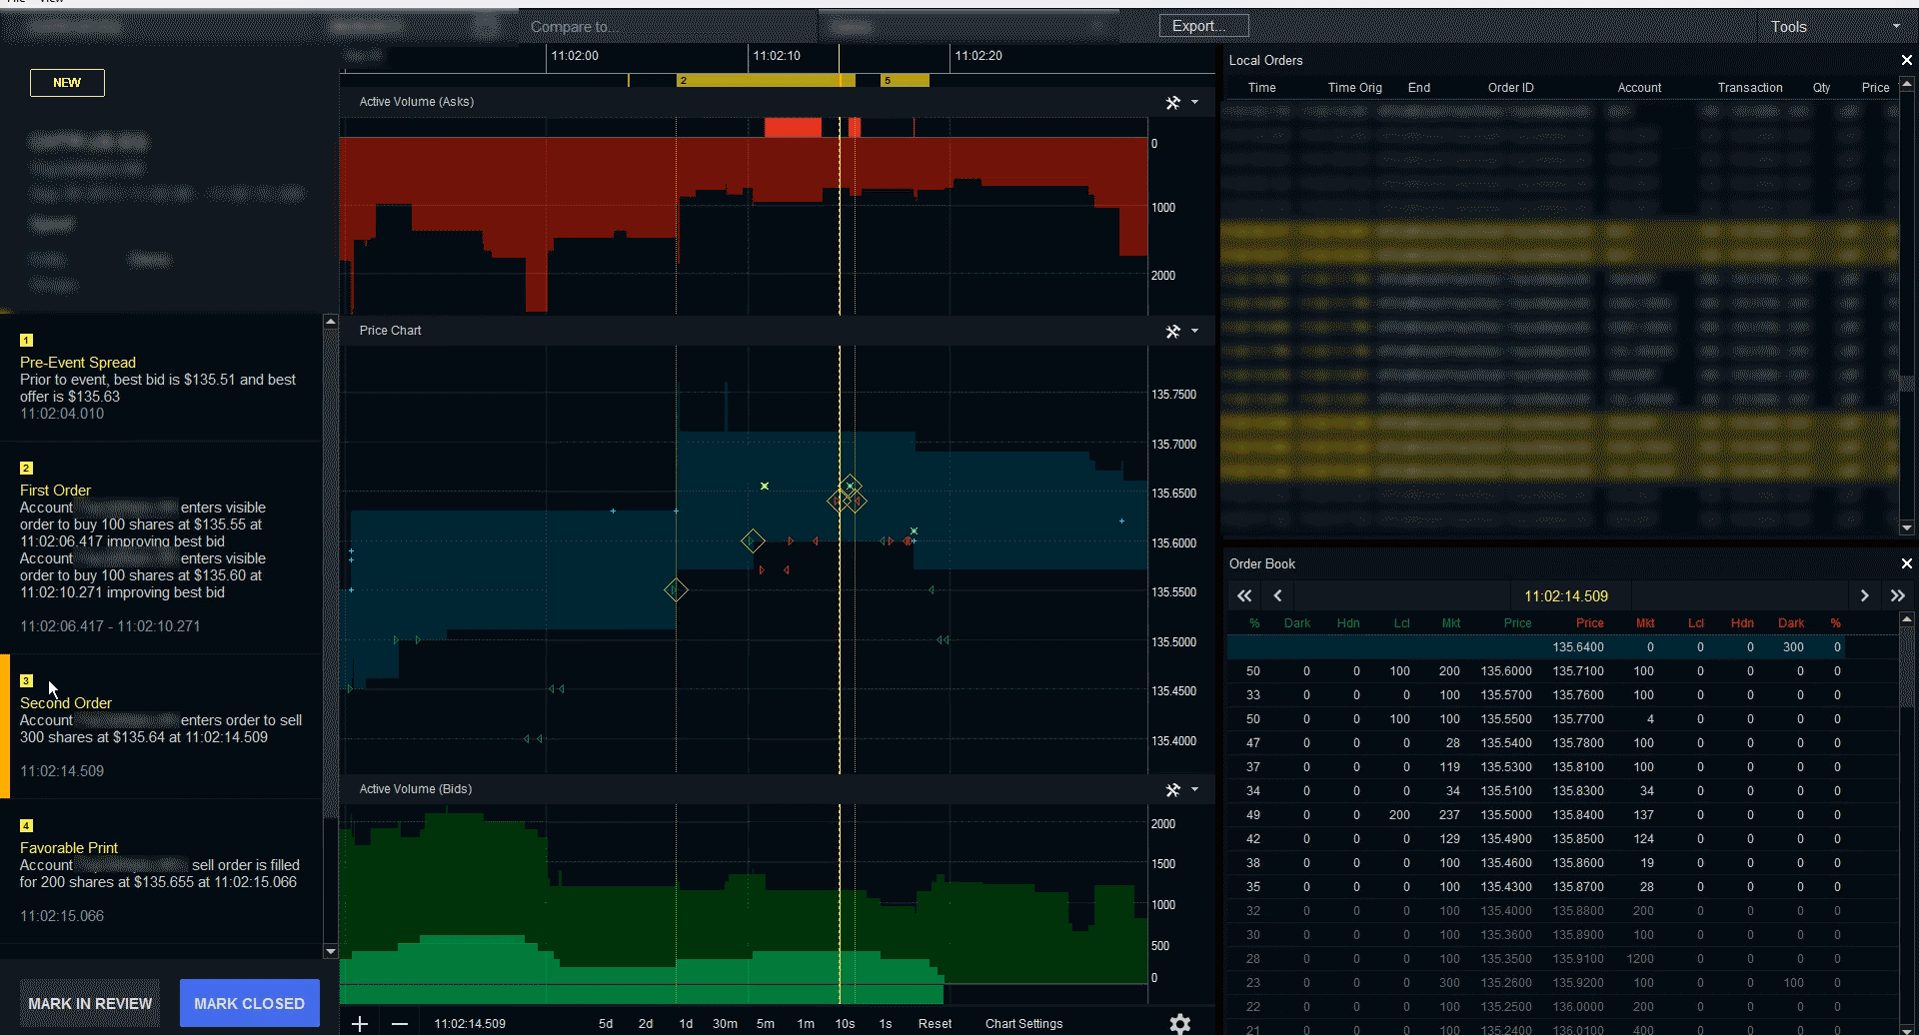The height and width of the screenshot is (1035, 1919).
Task: Expand Active Volume (Bids) dropdown arrow
Action: pos(1194,789)
